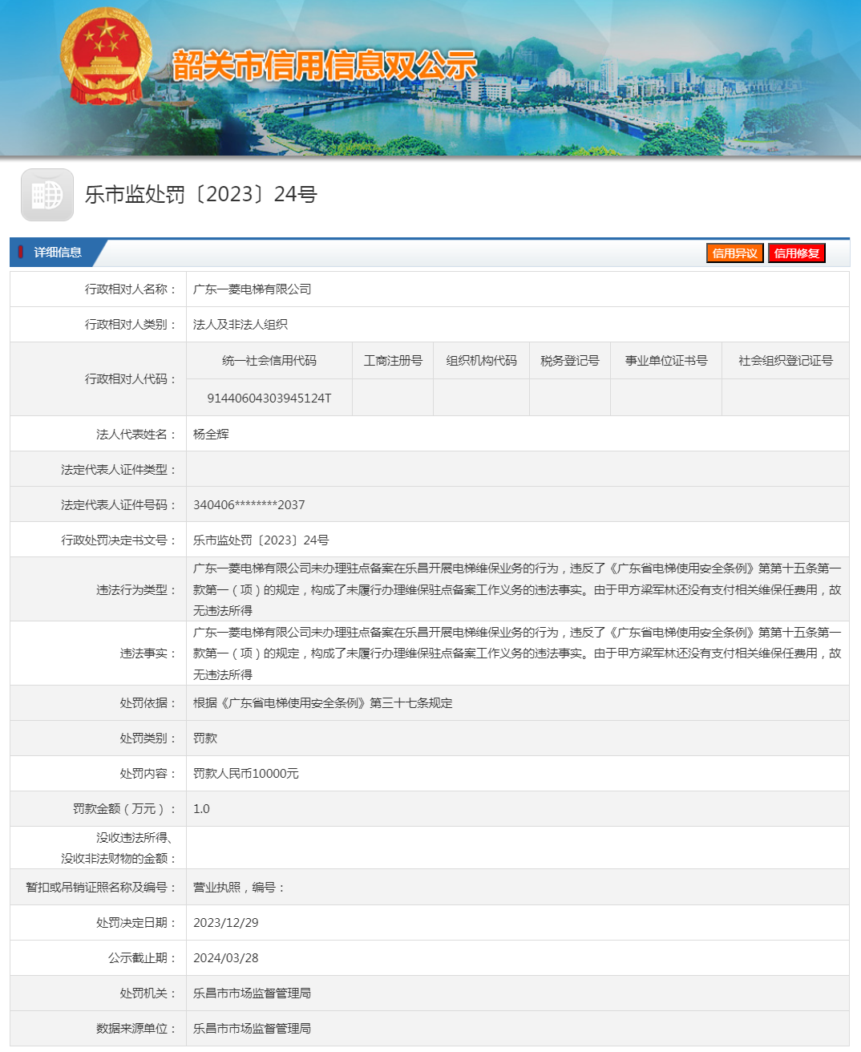Click the 处罚决定日期 label
The width and height of the screenshot is (861, 1052).
pyautogui.click(x=136, y=923)
